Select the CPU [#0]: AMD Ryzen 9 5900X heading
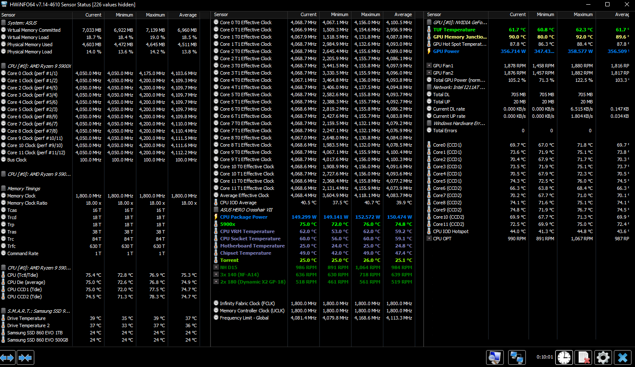Viewport: 635px width, 367px height. (39, 66)
